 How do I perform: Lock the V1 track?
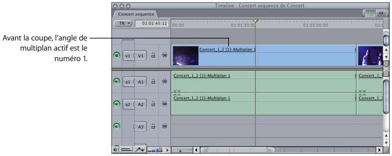pos(154,56)
